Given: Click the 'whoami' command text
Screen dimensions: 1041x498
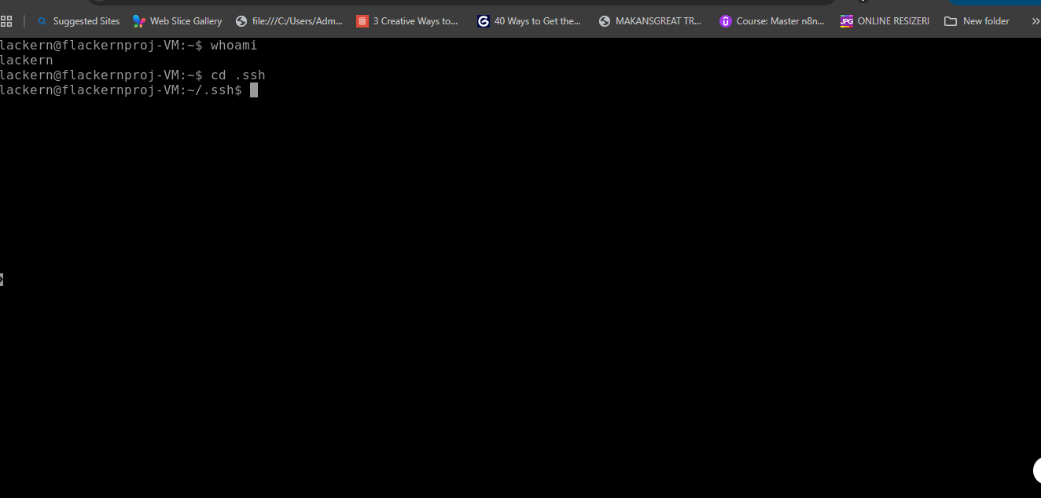Looking at the screenshot, I should (234, 46).
